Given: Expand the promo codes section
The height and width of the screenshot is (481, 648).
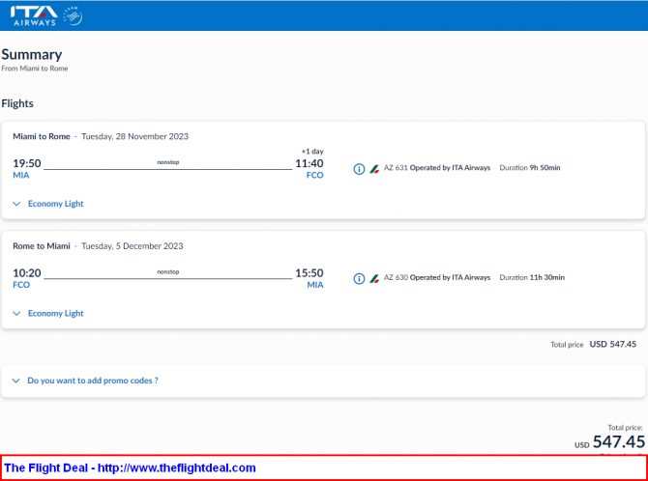Looking at the screenshot, I should click(16, 381).
